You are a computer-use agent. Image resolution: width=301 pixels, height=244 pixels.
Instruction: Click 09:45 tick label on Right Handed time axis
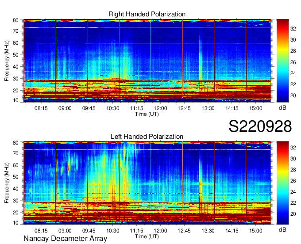pyautogui.click(x=89, y=108)
